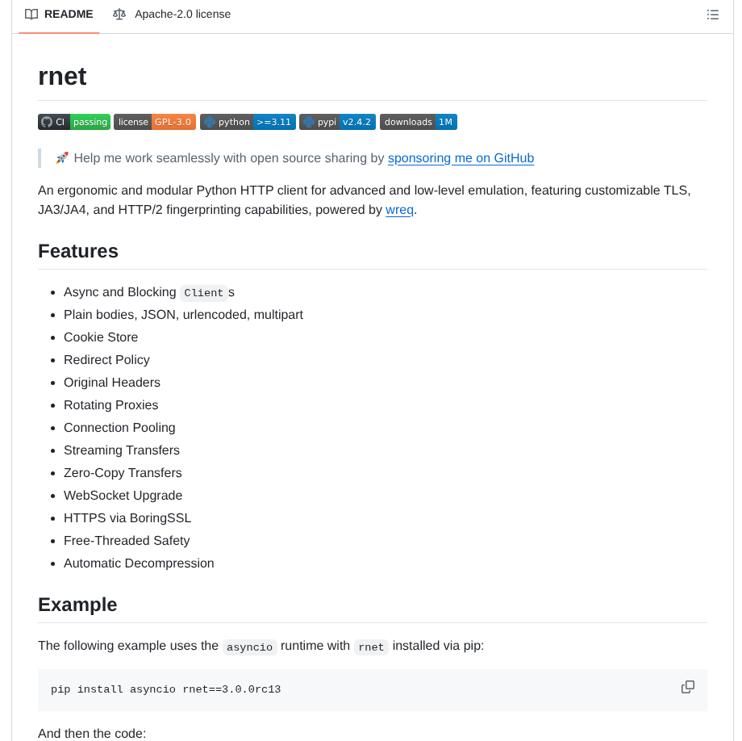Copy the pip install command
742x741 pixels.
pyautogui.click(x=688, y=686)
